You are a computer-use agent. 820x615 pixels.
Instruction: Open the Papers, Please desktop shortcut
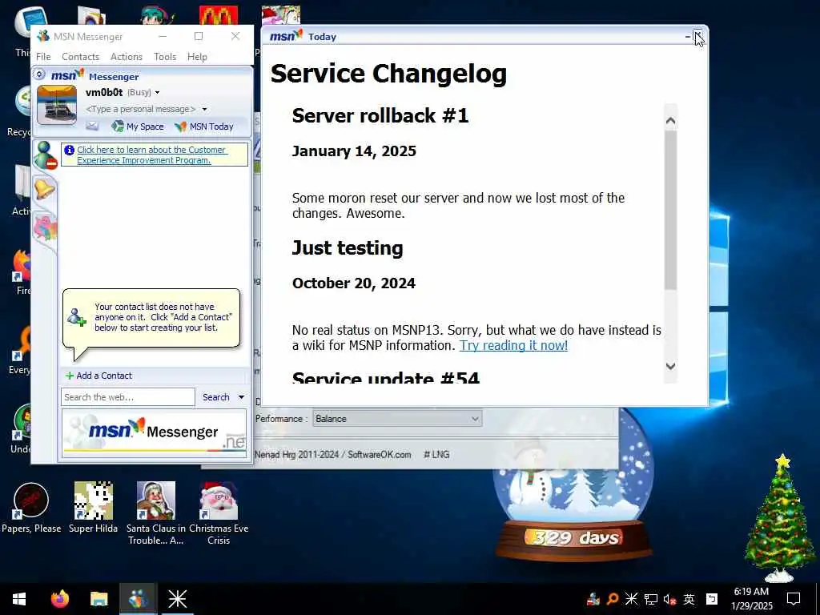[31, 508]
